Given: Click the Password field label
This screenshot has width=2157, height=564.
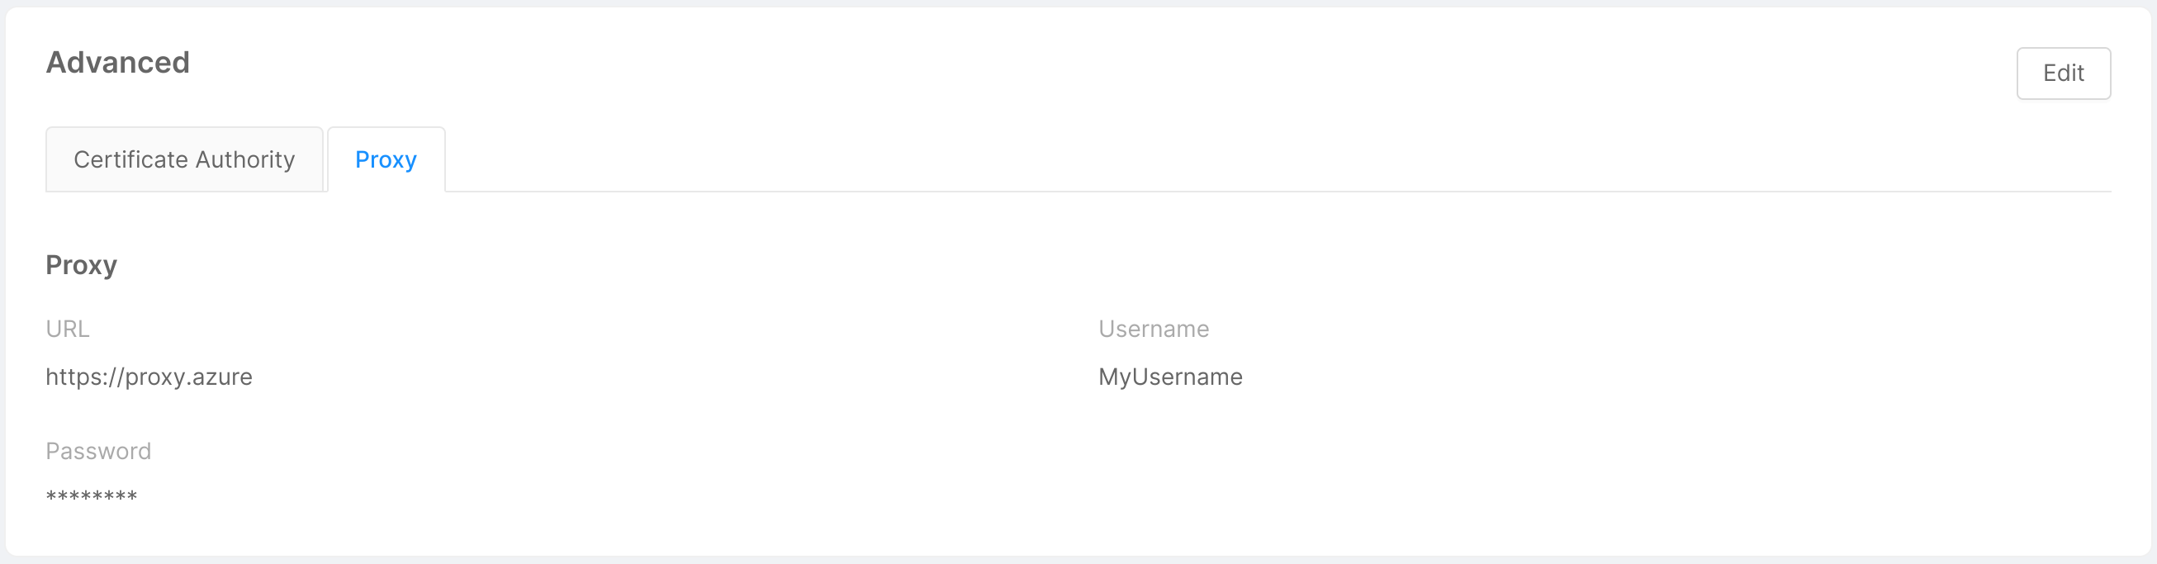Looking at the screenshot, I should pyautogui.click(x=98, y=451).
